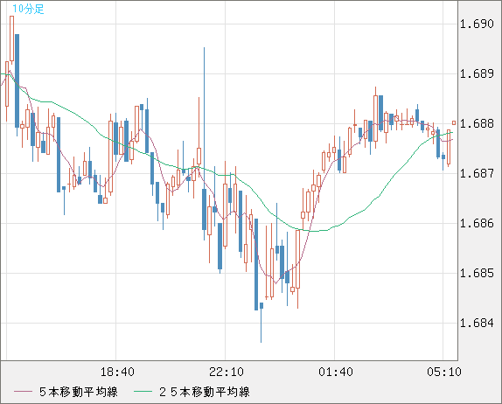Click the green legend line for 25本移動平均線
Viewport: 502px width, 404px height.
pos(143,392)
